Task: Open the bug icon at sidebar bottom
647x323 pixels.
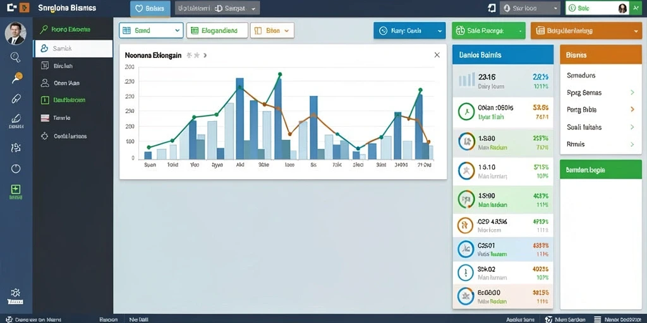Action: pos(16,293)
